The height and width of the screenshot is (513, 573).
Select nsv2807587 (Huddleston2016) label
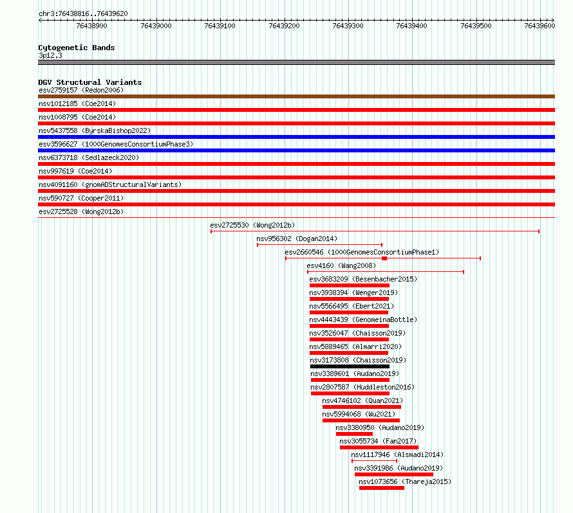pos(362,387)
